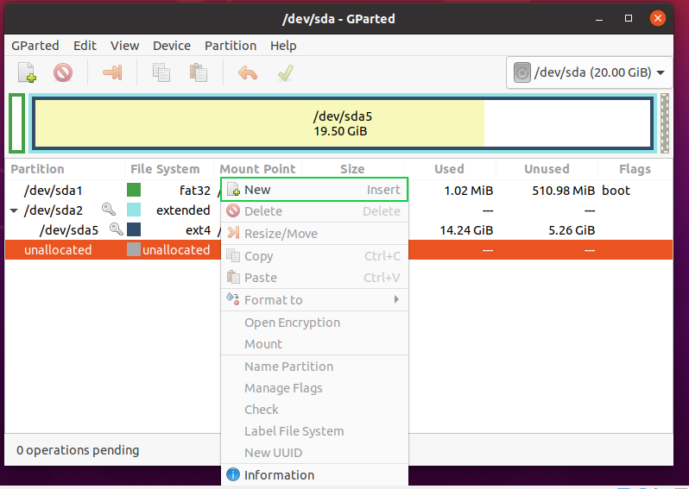
Task: Click the Apply all operations checkmark icon
Action: pos(286,72)
